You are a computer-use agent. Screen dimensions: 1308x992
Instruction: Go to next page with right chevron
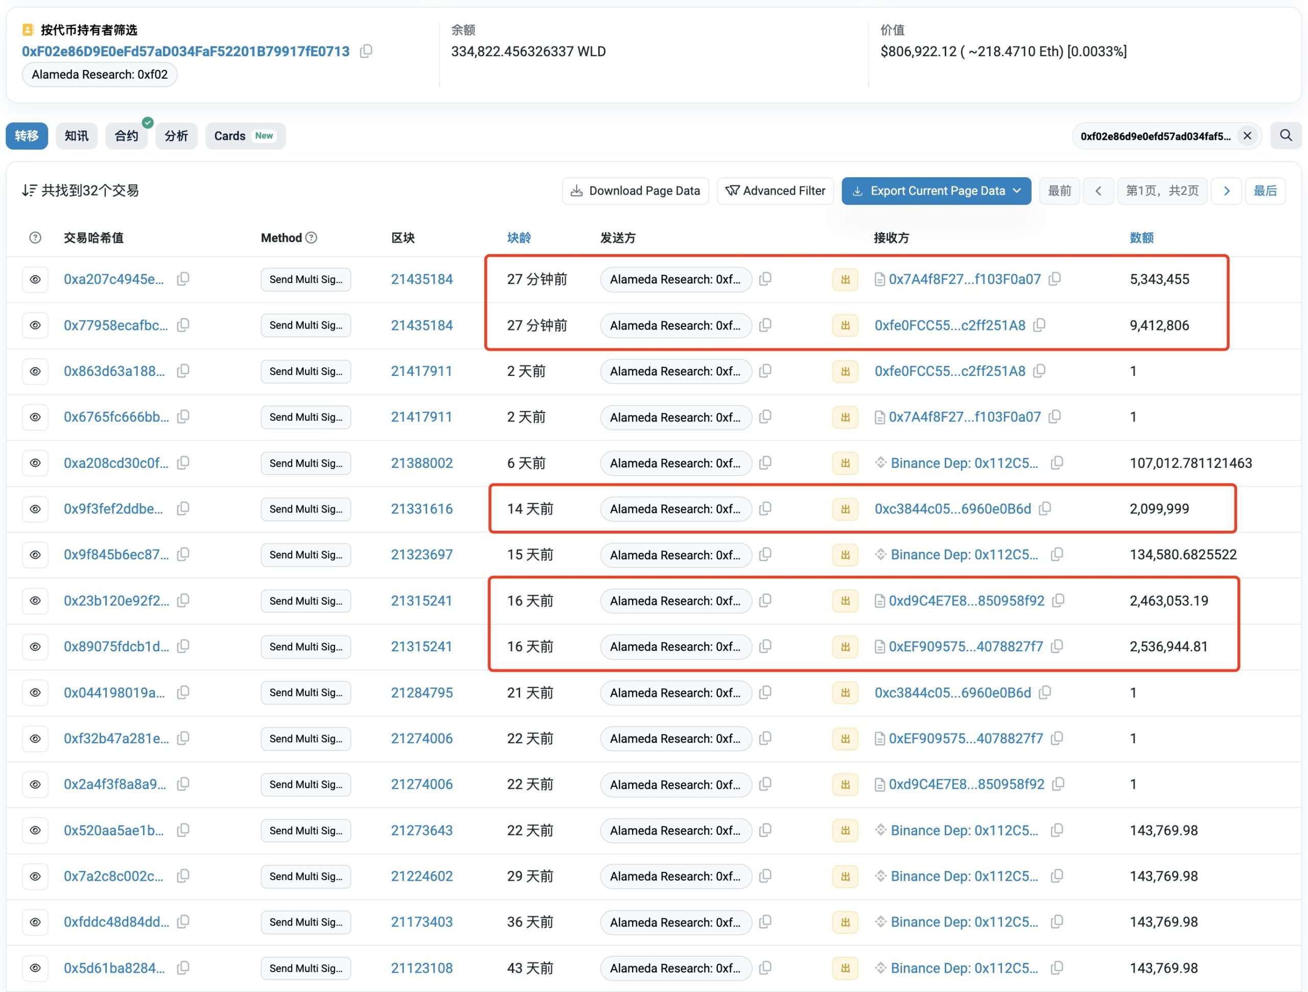pyautogui.click(x=1226, y=191)
